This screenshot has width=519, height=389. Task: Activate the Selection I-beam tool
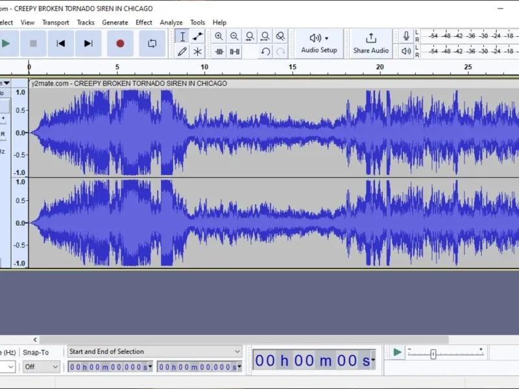182,36
